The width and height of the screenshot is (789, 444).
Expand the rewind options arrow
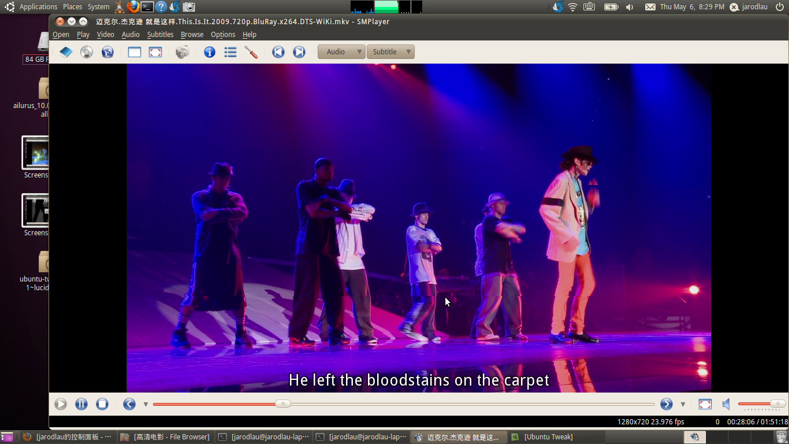coord(146,404)
